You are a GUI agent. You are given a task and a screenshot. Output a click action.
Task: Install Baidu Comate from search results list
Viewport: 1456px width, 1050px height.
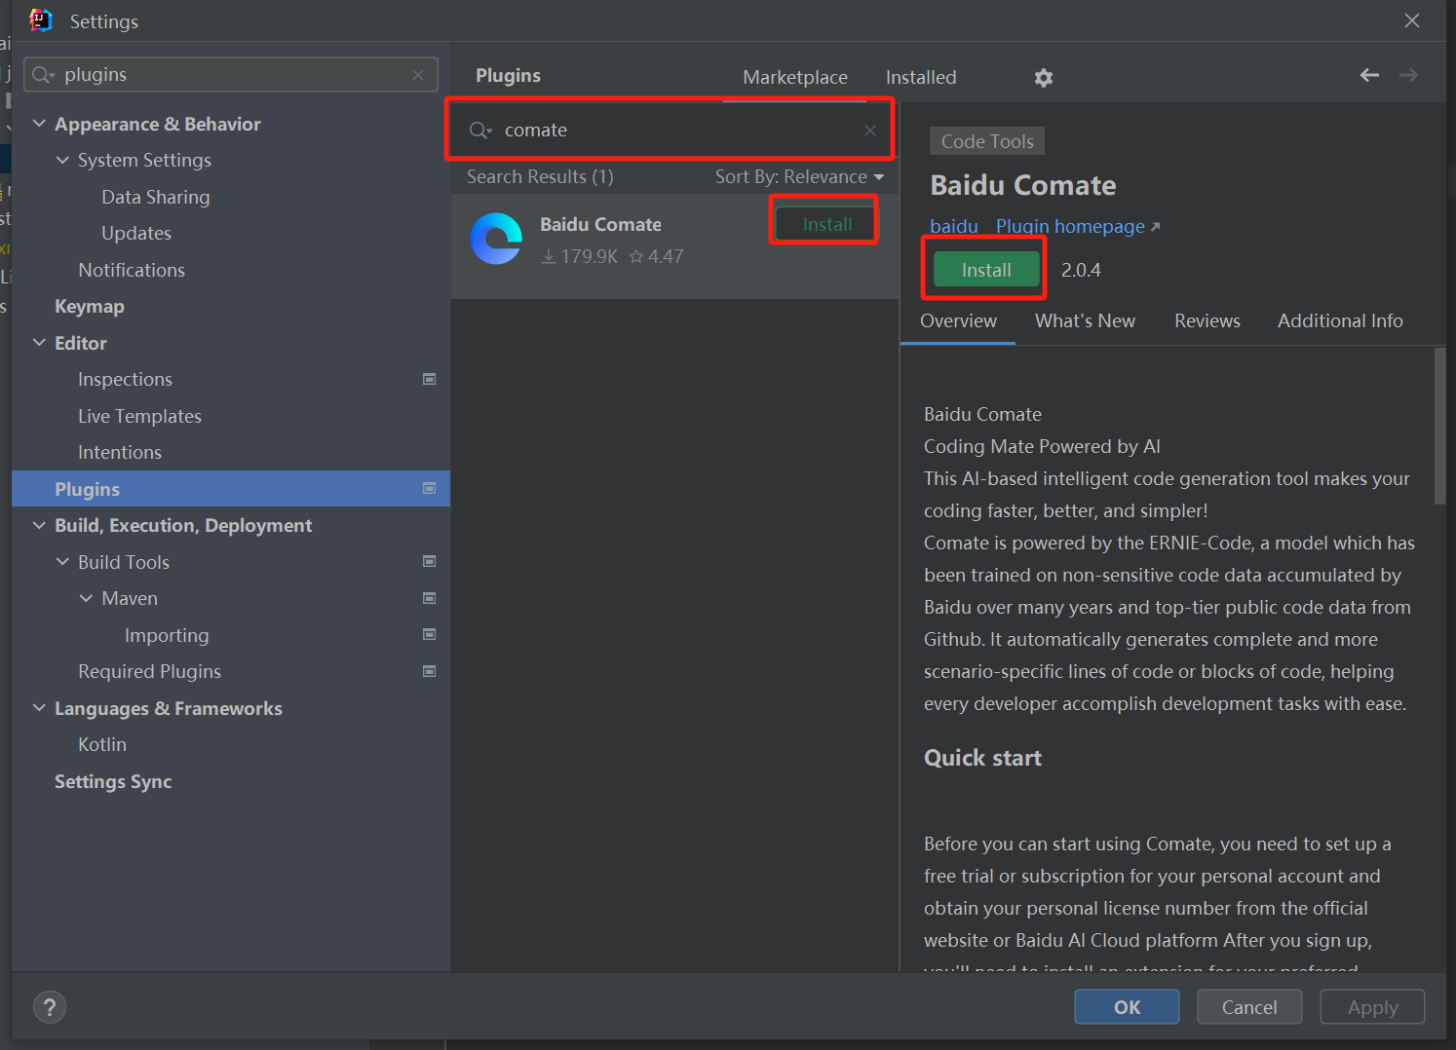[826, 224]
